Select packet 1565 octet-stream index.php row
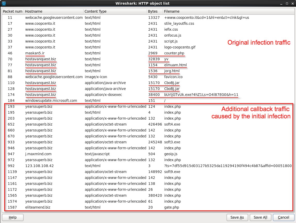This screenshot has height=223, width=296. (148, 195)
